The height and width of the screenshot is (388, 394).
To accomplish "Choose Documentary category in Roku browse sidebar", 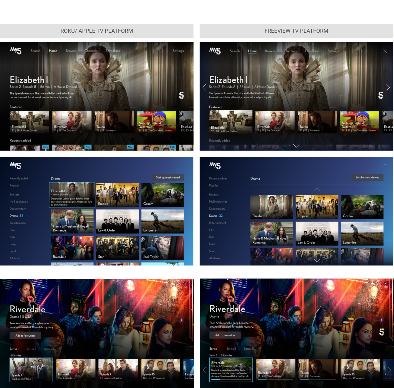I will (x=18, y=209).
